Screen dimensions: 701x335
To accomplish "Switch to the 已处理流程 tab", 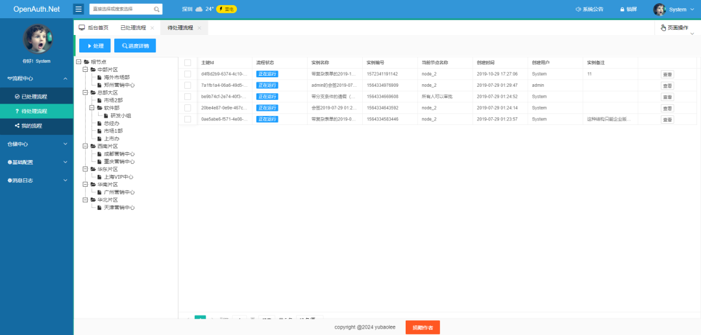I will (133, 28).
